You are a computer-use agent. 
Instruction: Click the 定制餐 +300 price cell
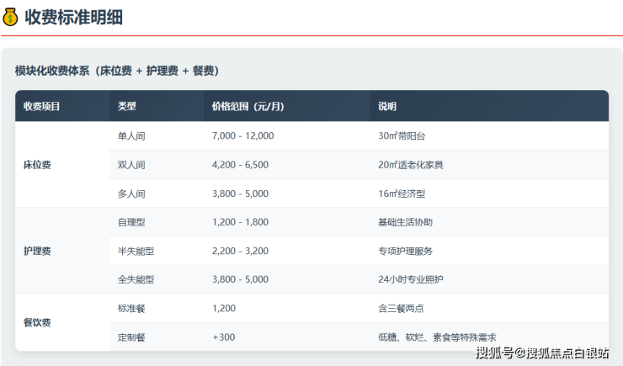click(x=224, y=337)
